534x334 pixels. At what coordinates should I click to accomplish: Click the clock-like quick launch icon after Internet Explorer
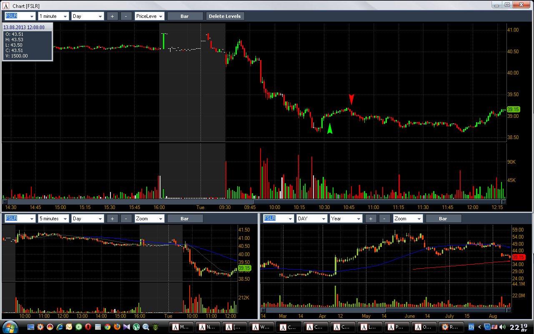click(x=69, y=327)
